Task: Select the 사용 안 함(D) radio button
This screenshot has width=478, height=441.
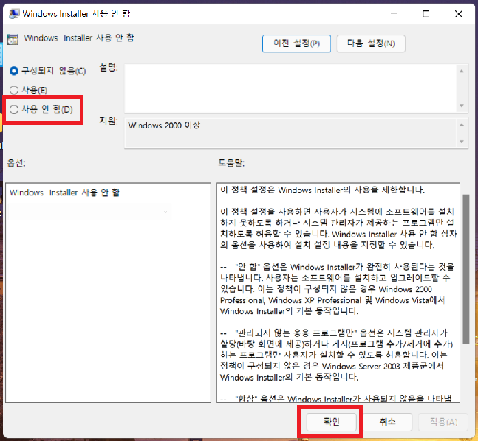Action: (14, 110)
